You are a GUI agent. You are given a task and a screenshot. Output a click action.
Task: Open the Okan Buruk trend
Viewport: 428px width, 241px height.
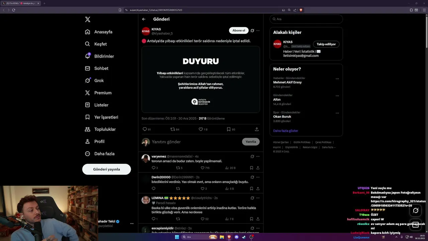pyautogui.click(x=282, y=116)
